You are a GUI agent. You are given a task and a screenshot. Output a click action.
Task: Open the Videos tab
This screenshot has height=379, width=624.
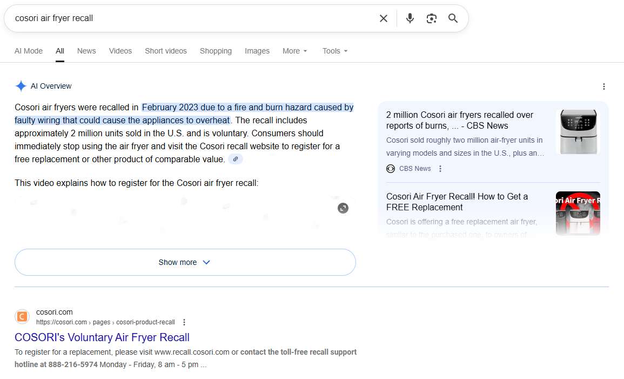pos(120,51)
